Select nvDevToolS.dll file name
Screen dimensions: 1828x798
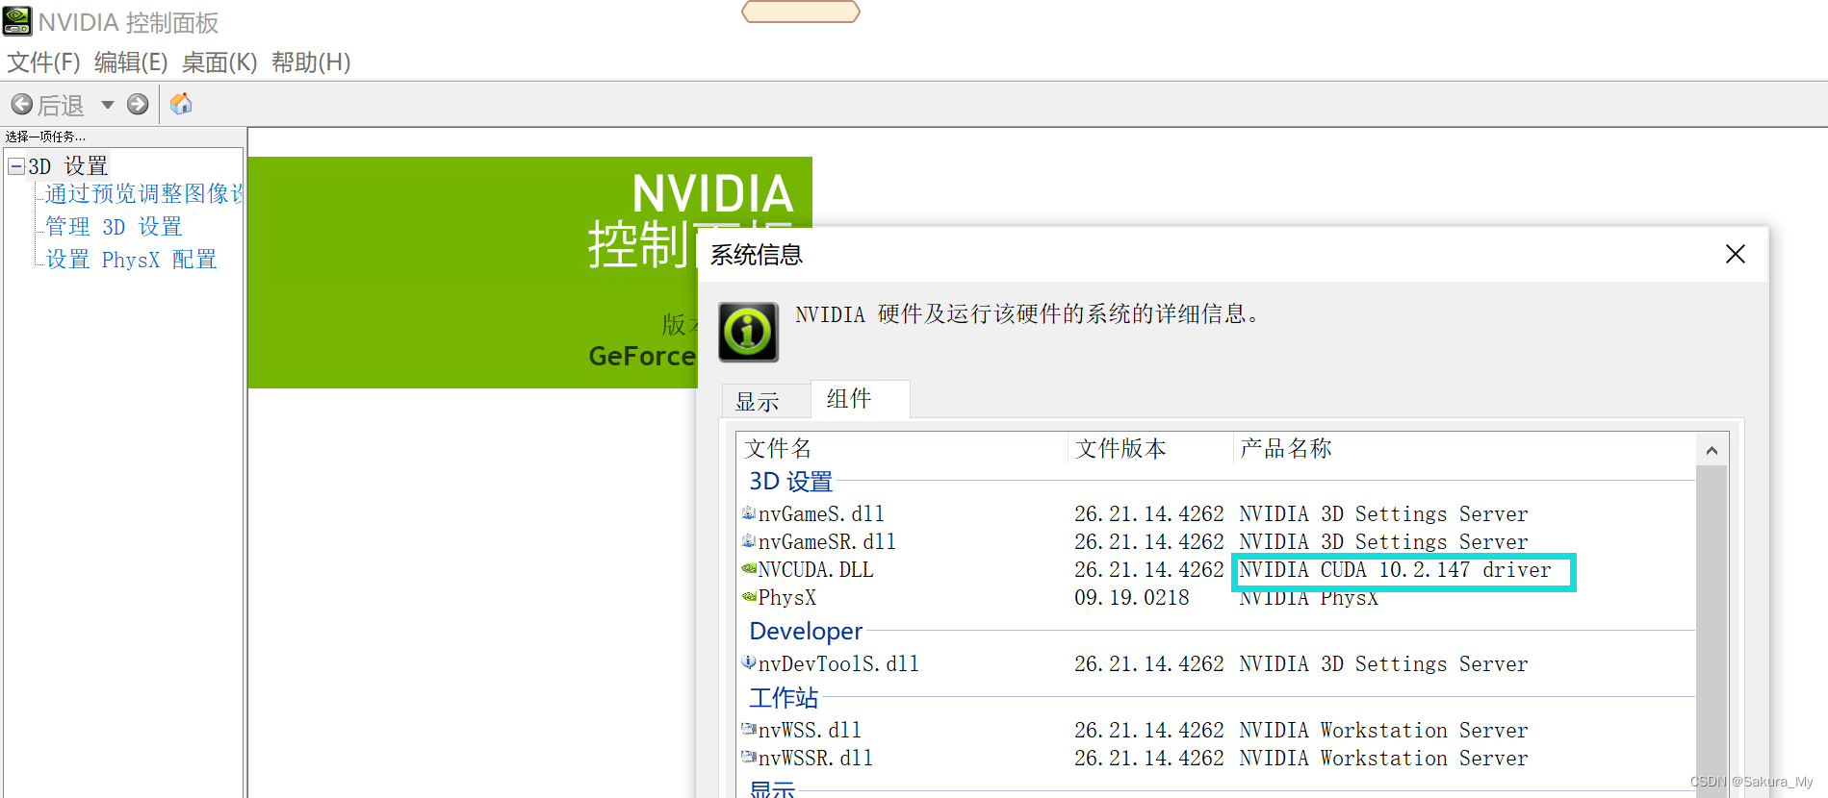pyautogui.click(x=838, y=663)
